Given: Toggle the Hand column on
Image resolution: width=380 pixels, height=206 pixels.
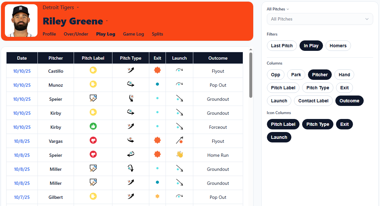Looking at the screenshot, I should pyautogui.click(x=344, y=75).
